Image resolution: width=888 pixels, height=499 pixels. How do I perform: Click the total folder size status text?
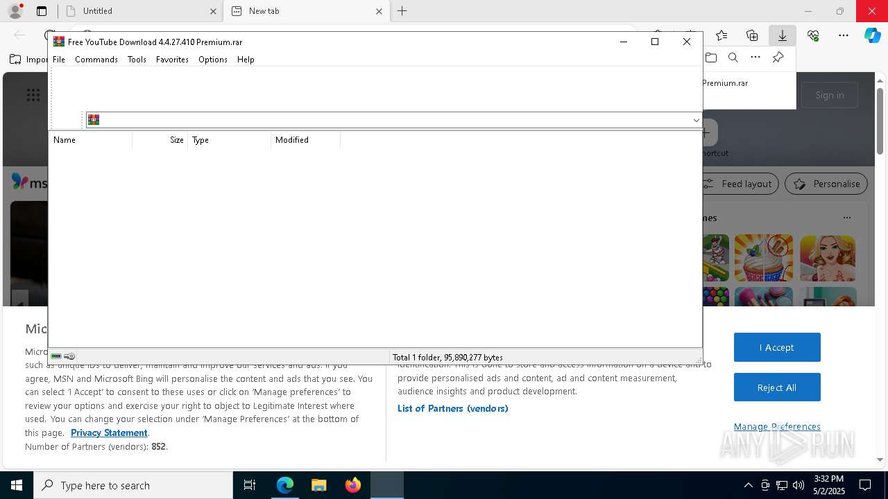tap(447, 358)
